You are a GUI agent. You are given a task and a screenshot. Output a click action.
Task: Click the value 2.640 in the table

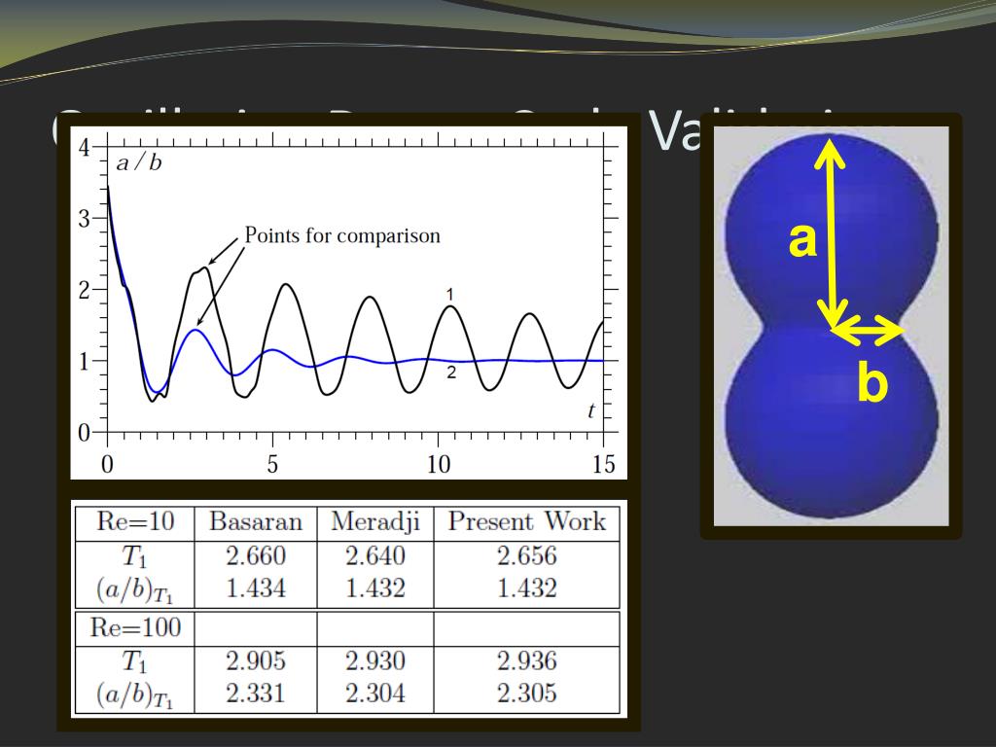375,556
